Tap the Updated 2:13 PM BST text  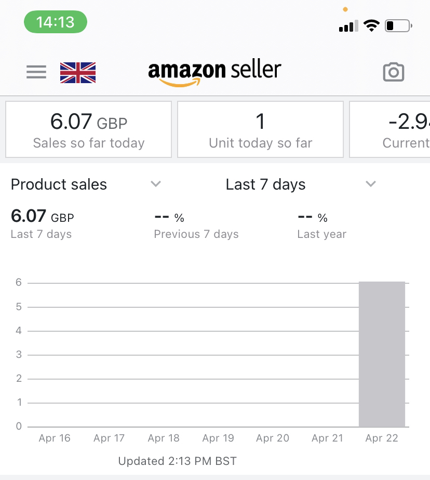tap(178, 461)
